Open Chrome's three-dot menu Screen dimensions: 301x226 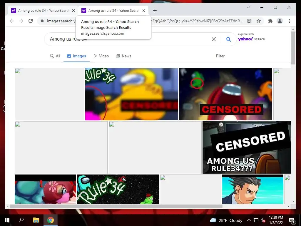pos(289,21)
